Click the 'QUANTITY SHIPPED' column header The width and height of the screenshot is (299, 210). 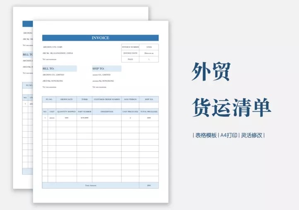[x=66, y=112]
